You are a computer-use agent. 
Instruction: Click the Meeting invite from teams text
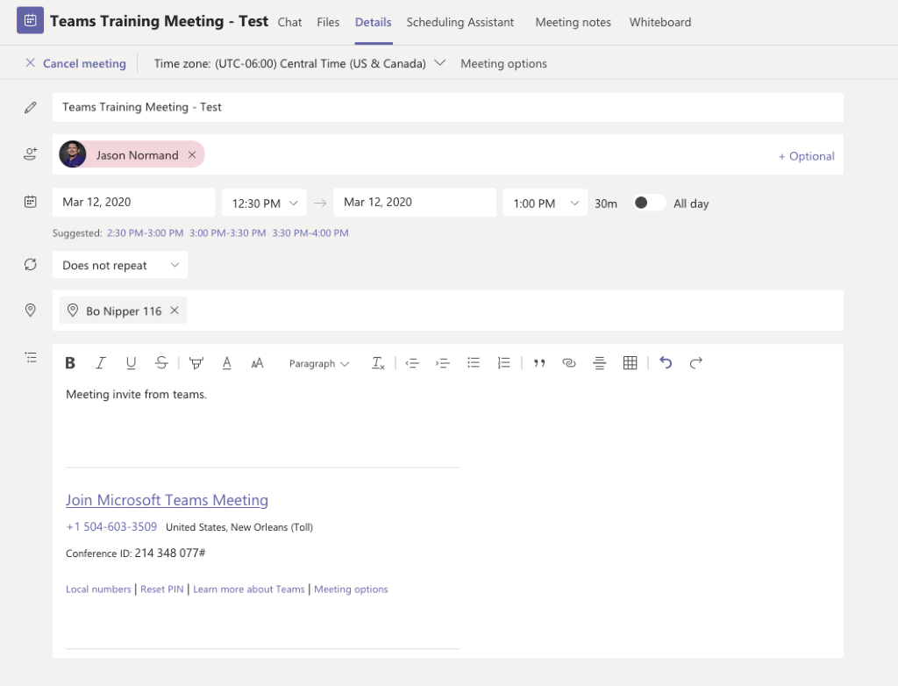tap(136, 394)
